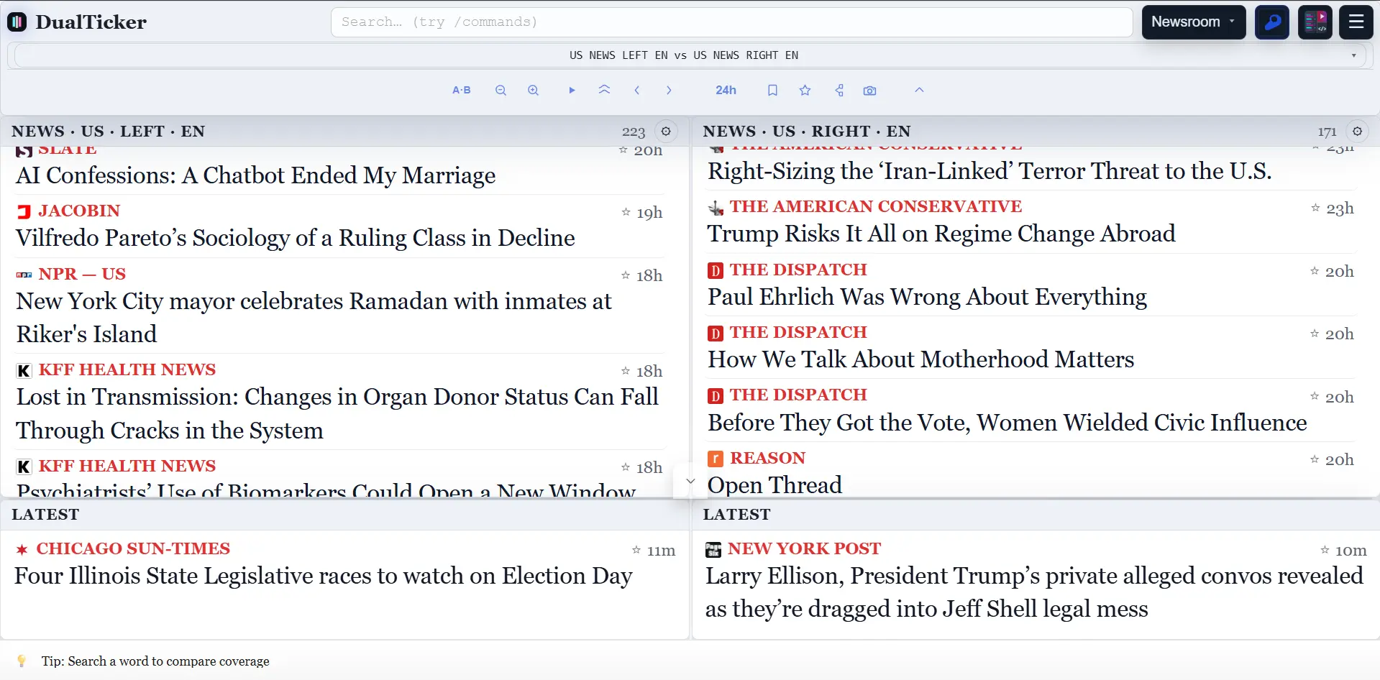Click the Reason source logo icon
Viewport: 1380px width, 680px height.
click(x=716, y=459)
